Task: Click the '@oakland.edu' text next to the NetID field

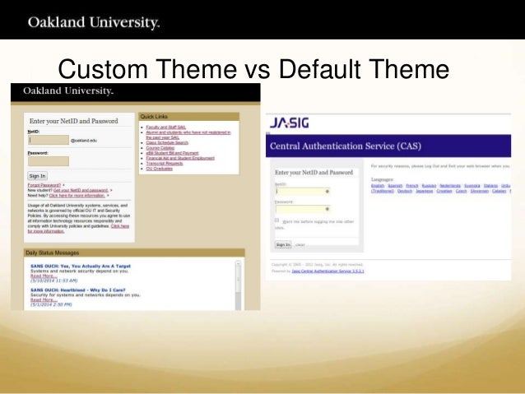Action: (84, 141)
